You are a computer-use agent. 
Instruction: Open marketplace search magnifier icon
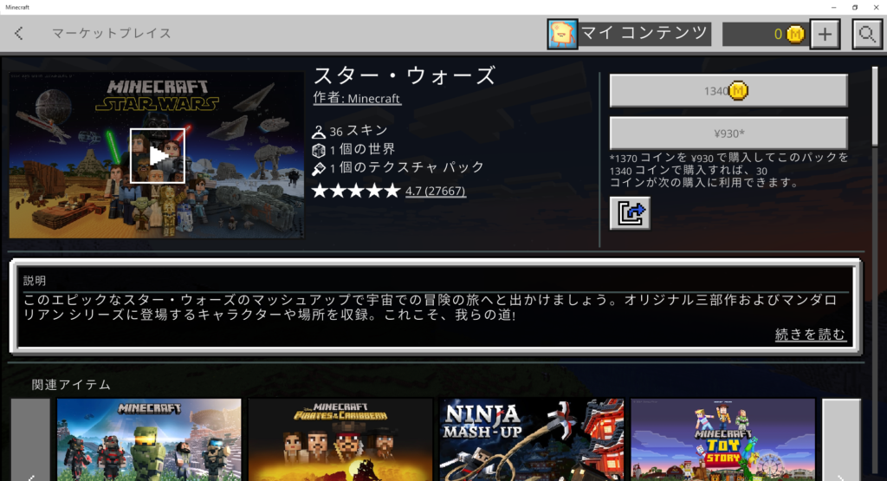[x=866, y=34]
